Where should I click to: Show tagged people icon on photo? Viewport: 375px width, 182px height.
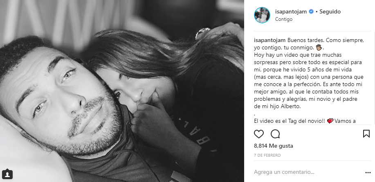7,174
